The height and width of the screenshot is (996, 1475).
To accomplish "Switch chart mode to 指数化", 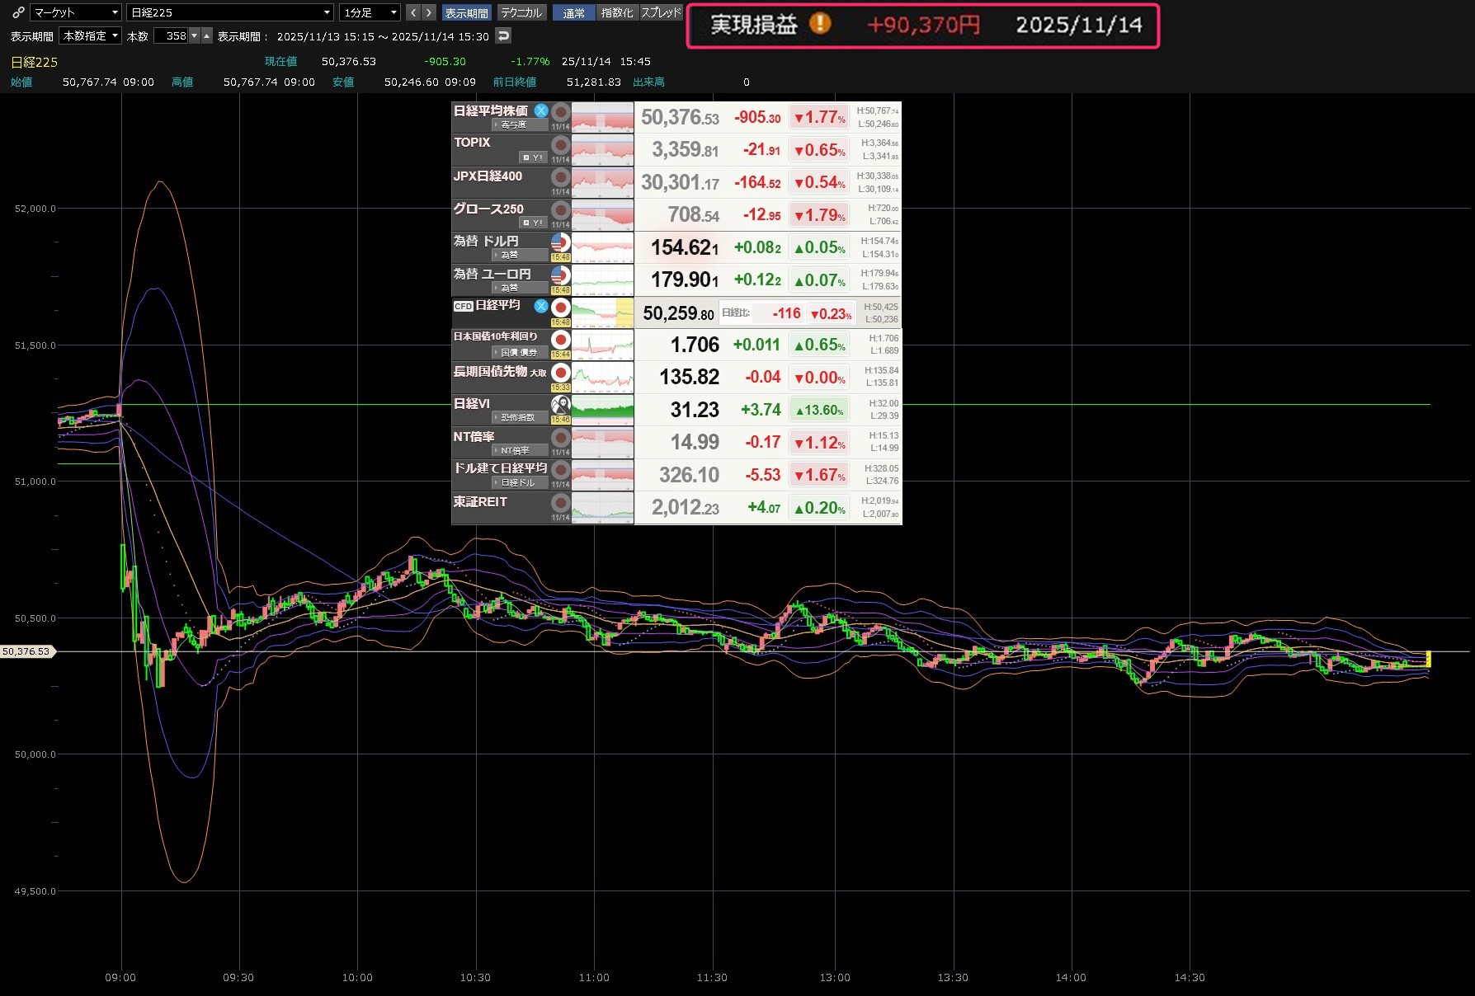I will click(617, 12).
